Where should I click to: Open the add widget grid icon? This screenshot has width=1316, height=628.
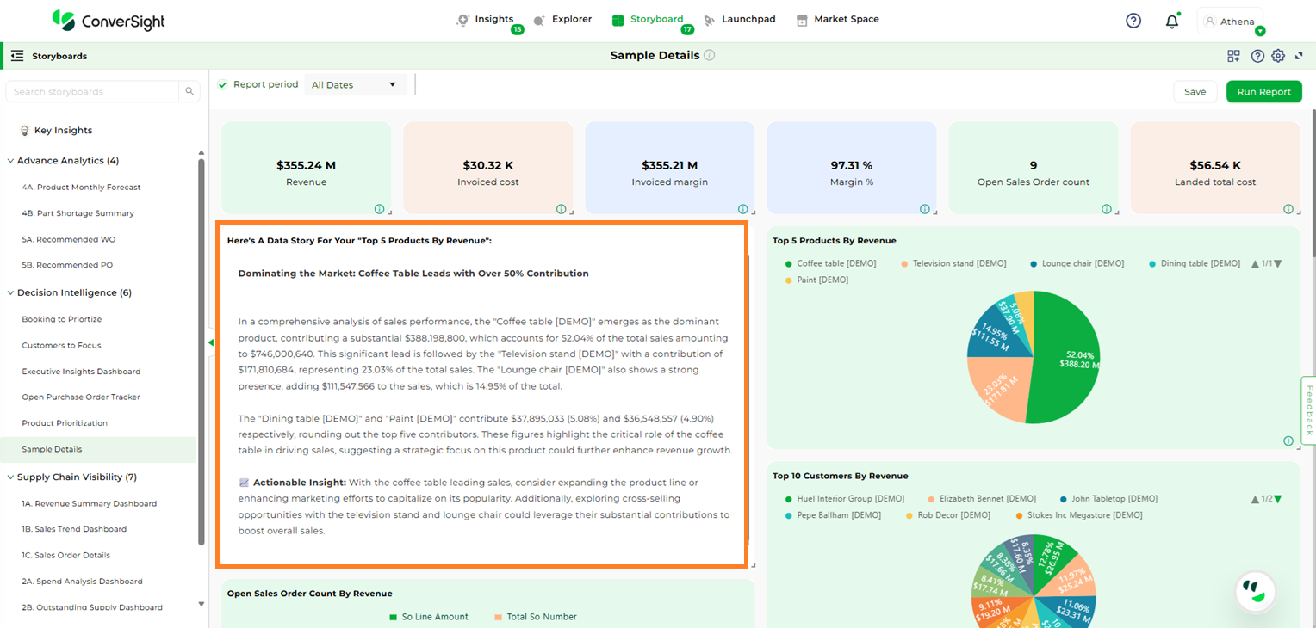click(1233, 56)
